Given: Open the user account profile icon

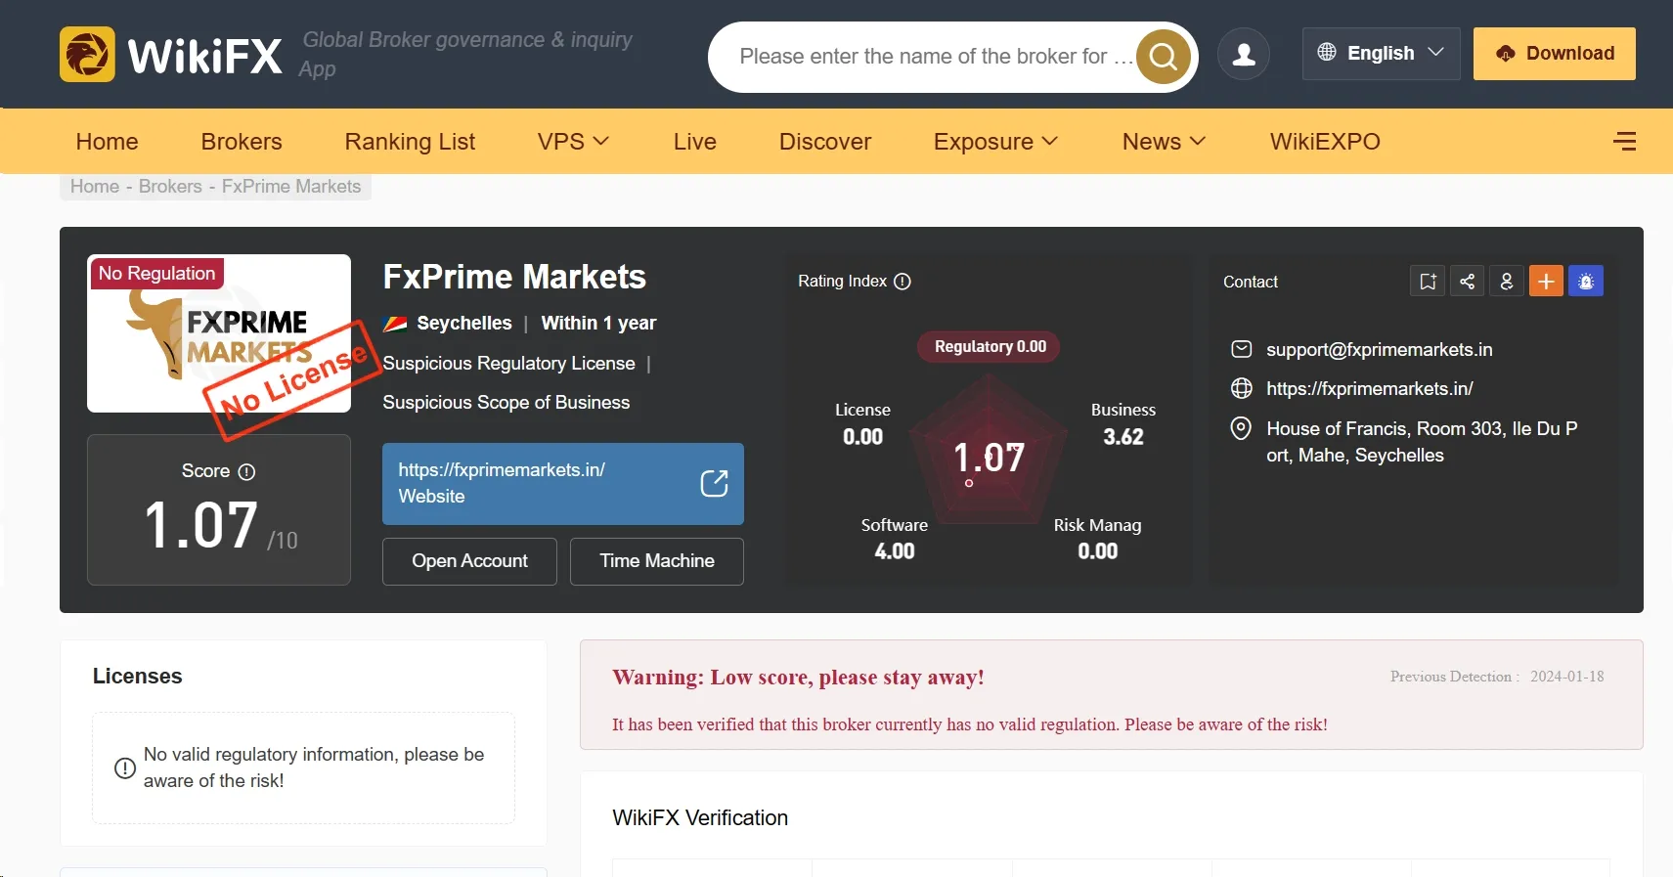Looking at the screenshot, I should pos(1244,54).
